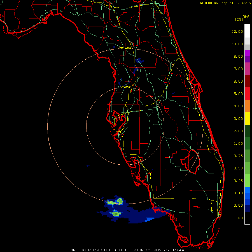Click the light blue rain patch near the southwest coast
Screen dimensions: 252x252
150,219
